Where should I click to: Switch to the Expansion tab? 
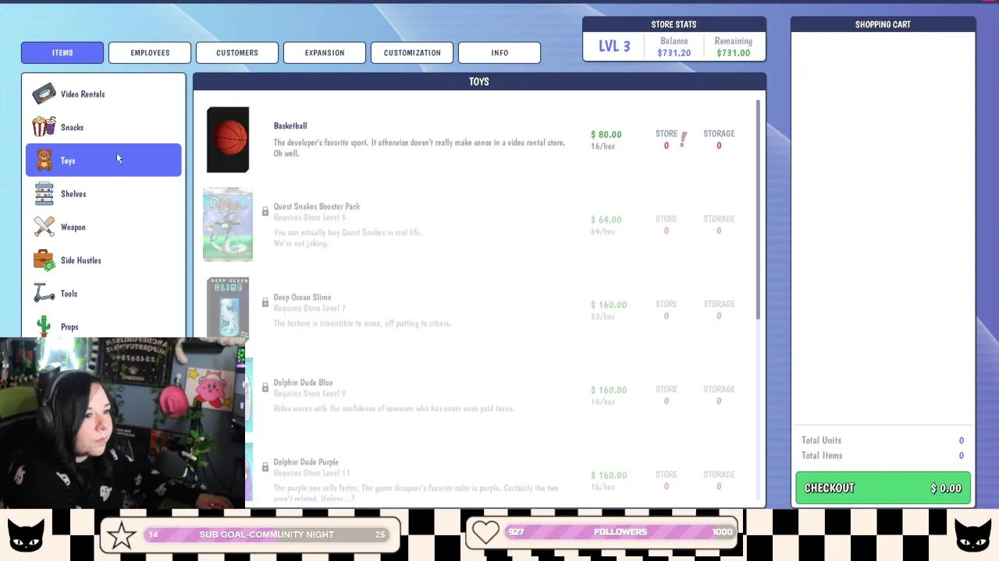tap(325, 53)
